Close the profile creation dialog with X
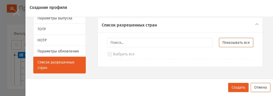Screen dimensions: 273x96 click(x=17, y=12)
